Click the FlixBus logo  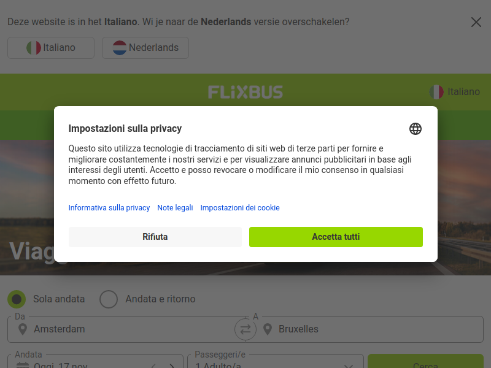click(245, 92)
